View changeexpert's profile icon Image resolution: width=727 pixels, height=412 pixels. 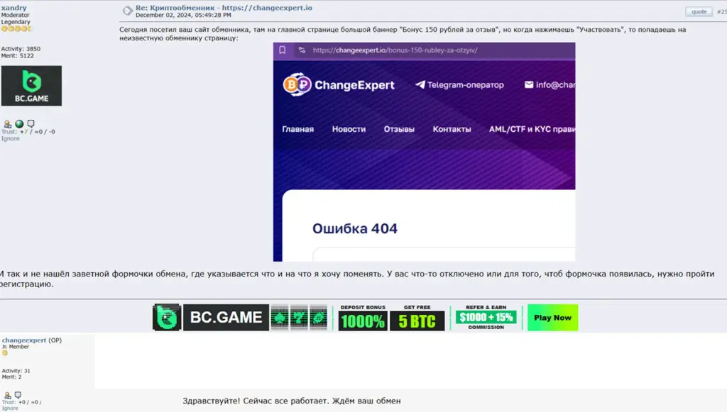pos(7,395)
